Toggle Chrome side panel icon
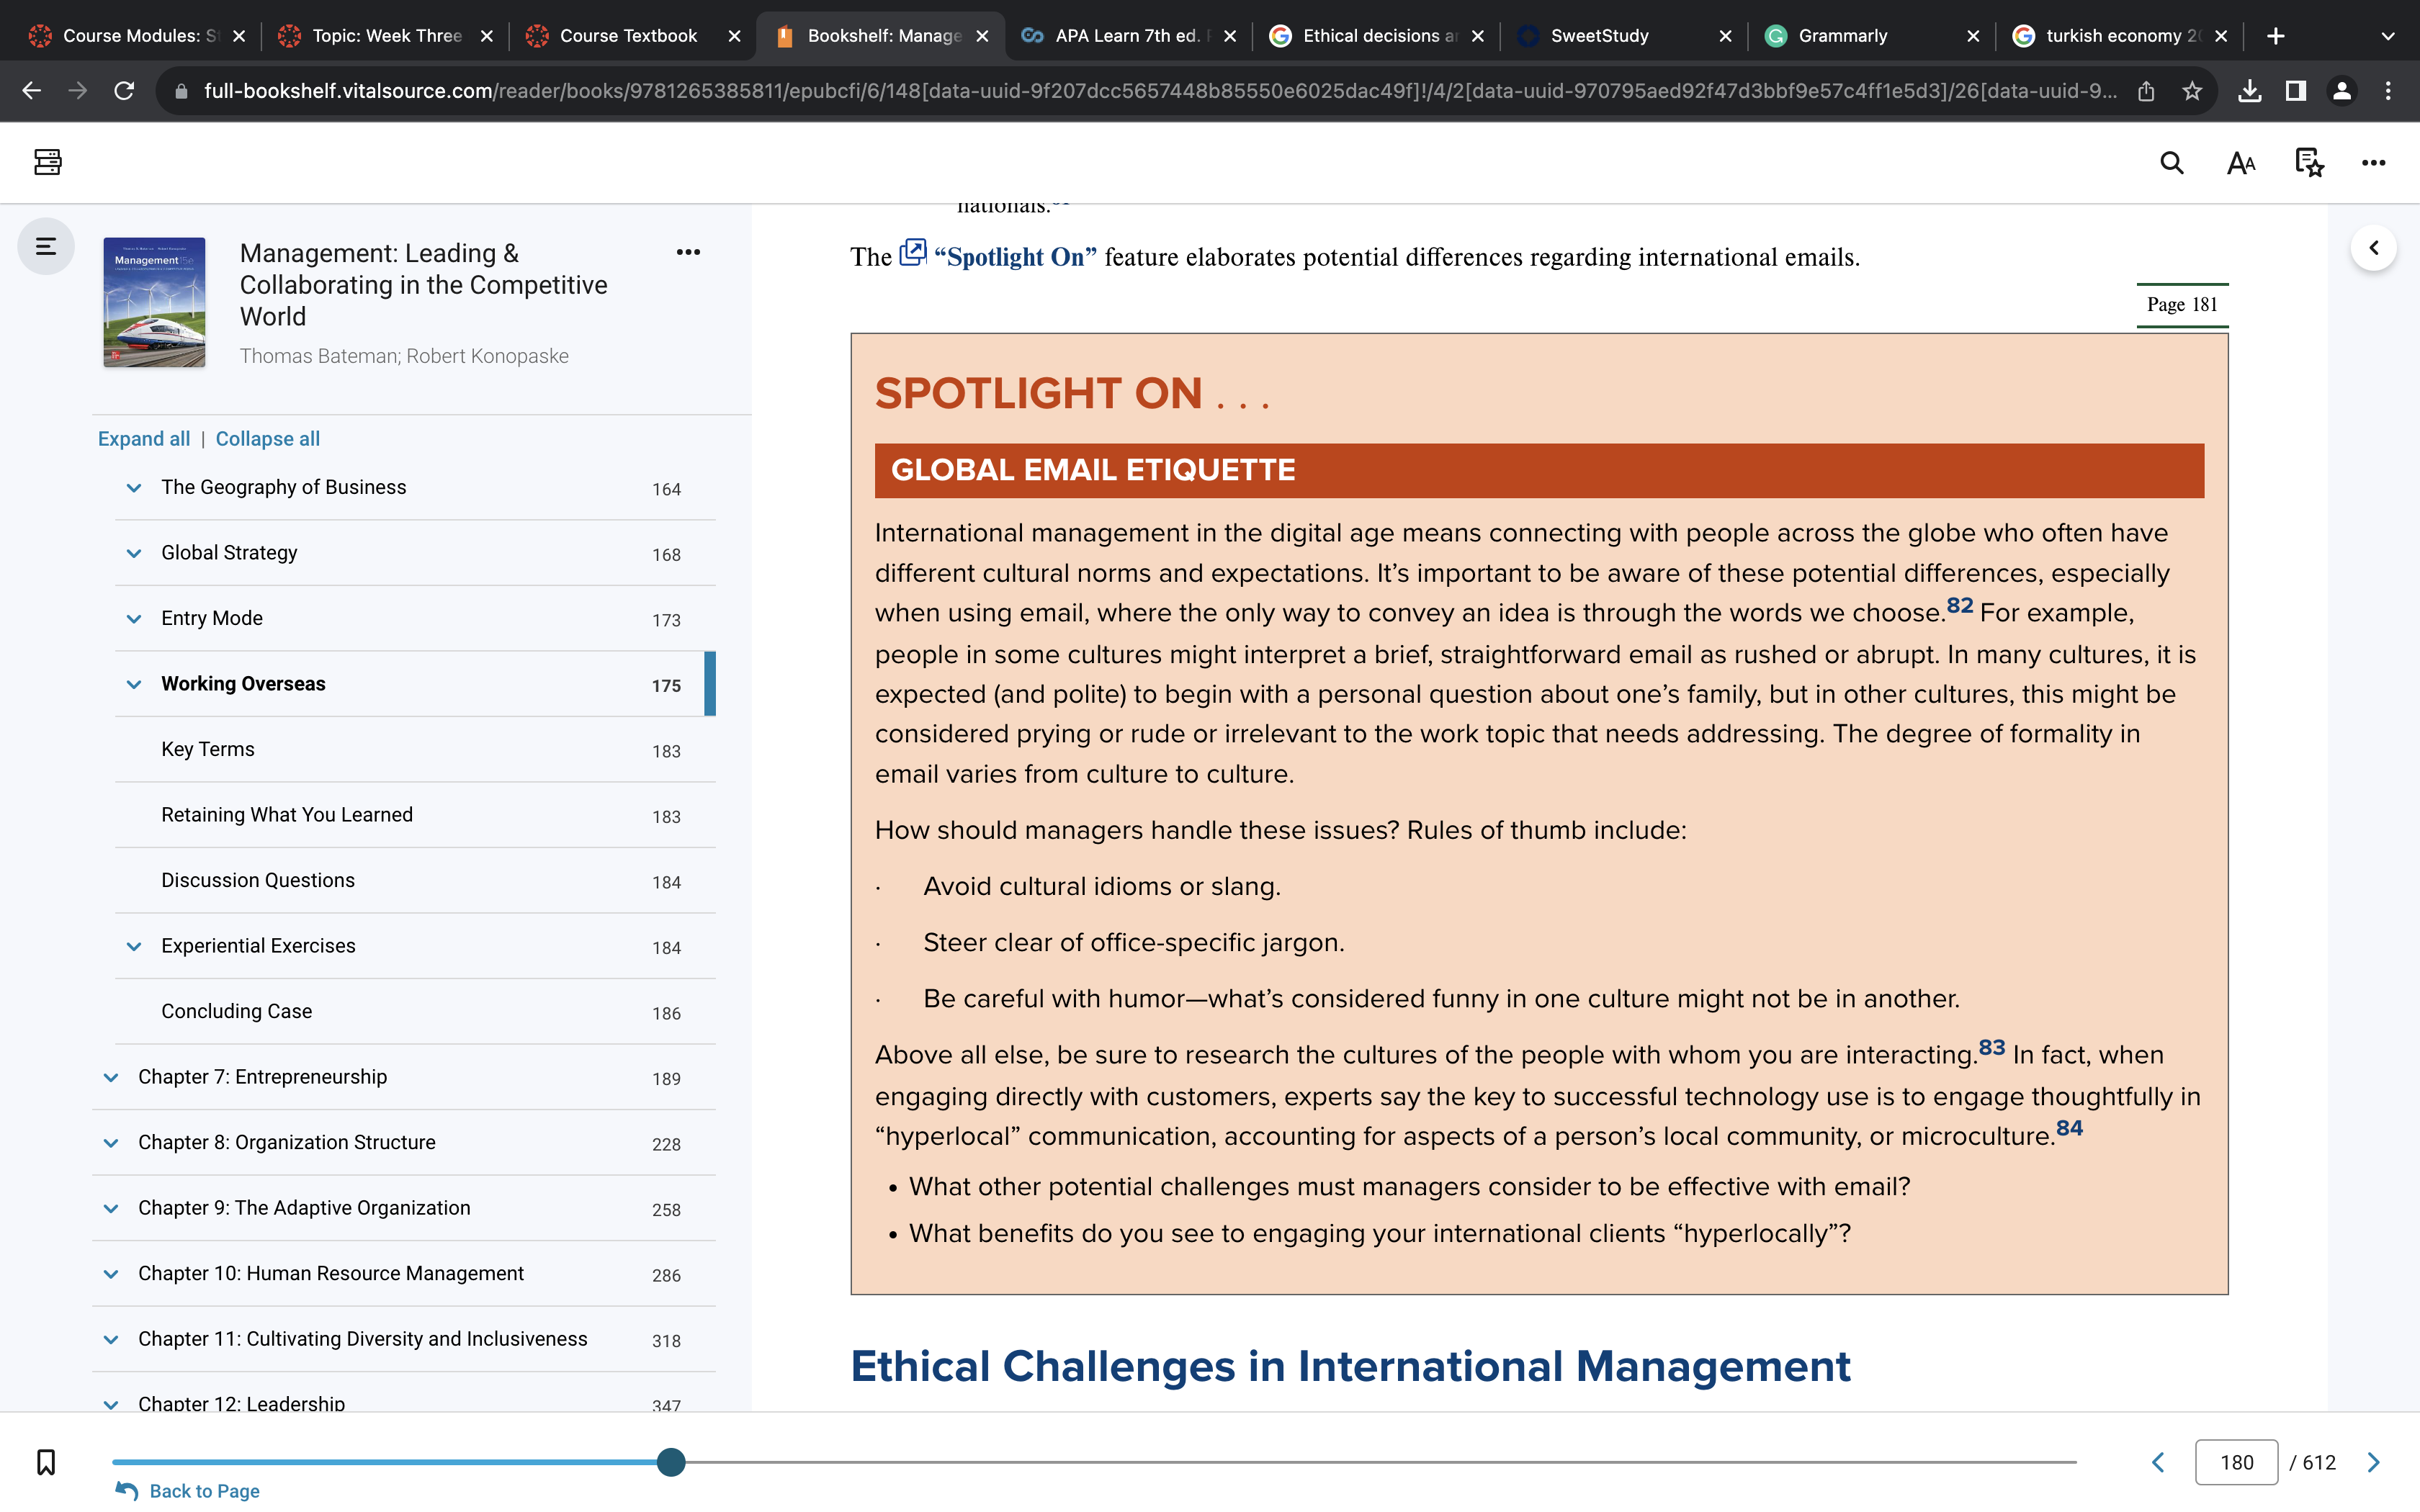Image resolution: width=2420 pixels, height=1512 pixels. coord(2295,91)
